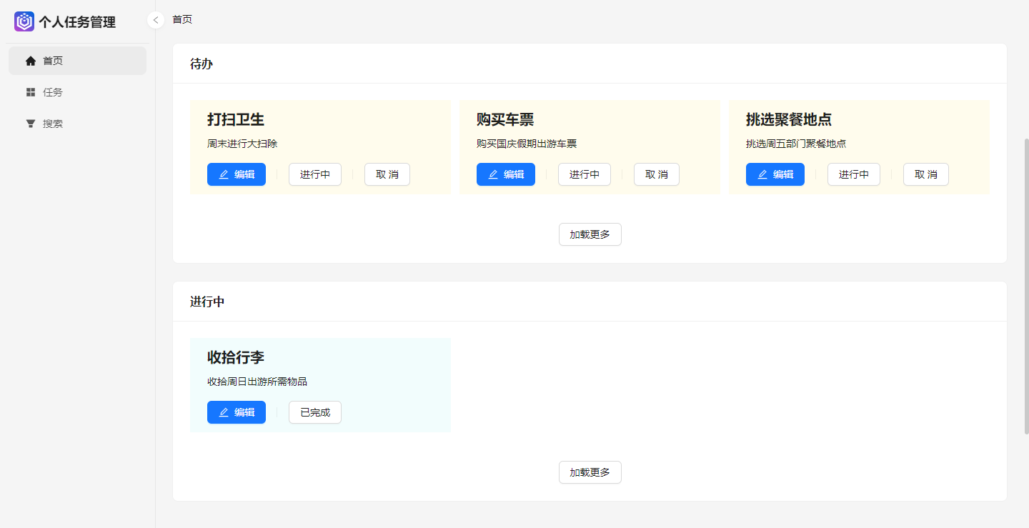Click 加载更多 under the 进行中 section
Image resolution: width=1029 pixels, height=528 pixels.
click(590, 472)
